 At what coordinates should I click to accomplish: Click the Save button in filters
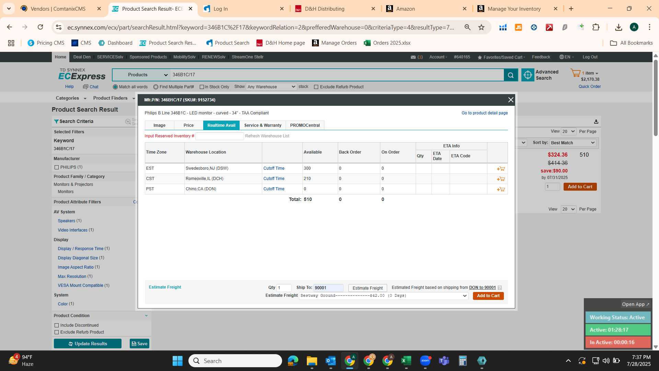pyautogui.click(x=139, y=344)
